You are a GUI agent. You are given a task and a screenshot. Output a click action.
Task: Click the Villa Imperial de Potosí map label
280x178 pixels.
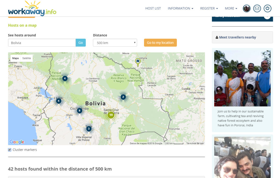(x=84, y=138)
